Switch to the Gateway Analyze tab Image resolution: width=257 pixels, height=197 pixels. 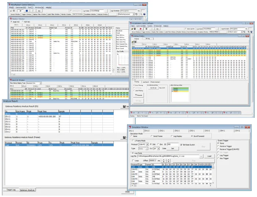click(28, 190)
